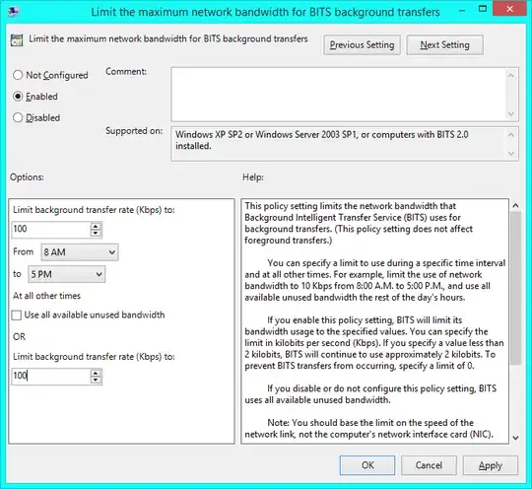This screenshot has width=532, height=489.
Task: Confirm with the OK button
Action: coord(367,465)
